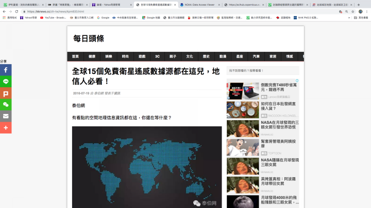Image resolution: width=371 pixels, height=208 pixels.
Task: Click the 每日頭條 site logo
Action: 89,39
